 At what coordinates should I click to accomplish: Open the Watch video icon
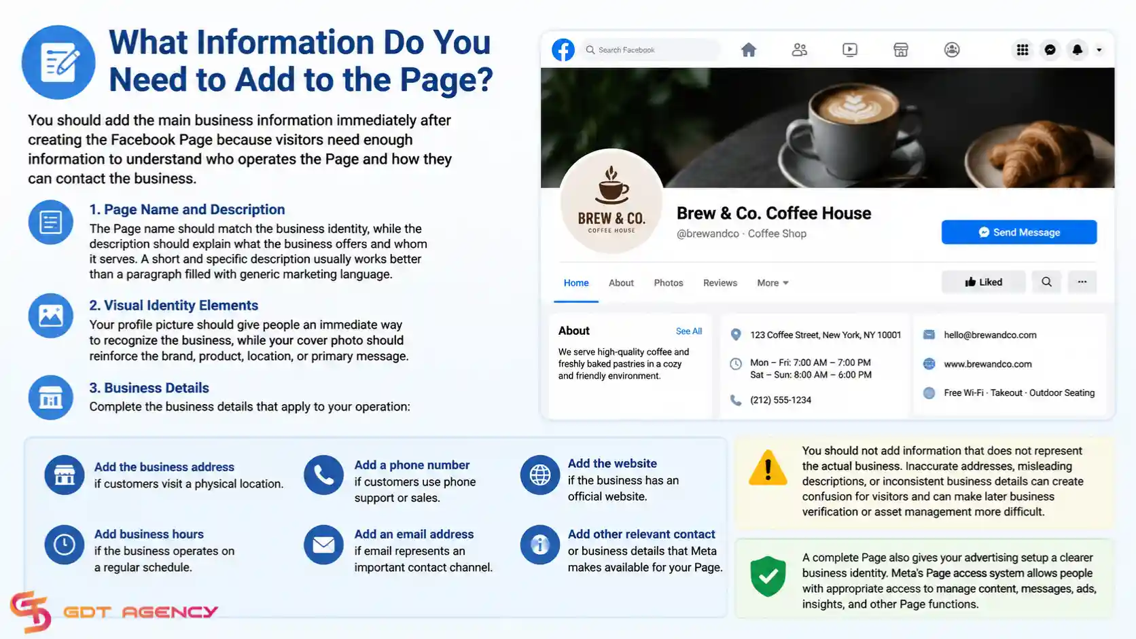850,50
